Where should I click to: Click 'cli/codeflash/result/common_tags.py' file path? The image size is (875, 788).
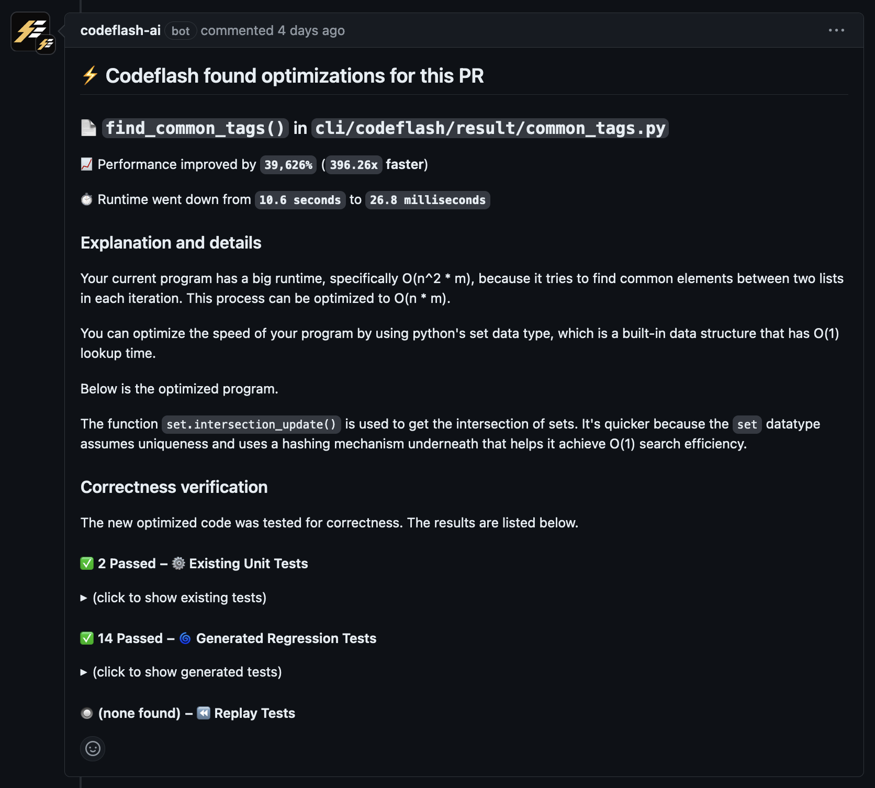(x=490, y=128)
